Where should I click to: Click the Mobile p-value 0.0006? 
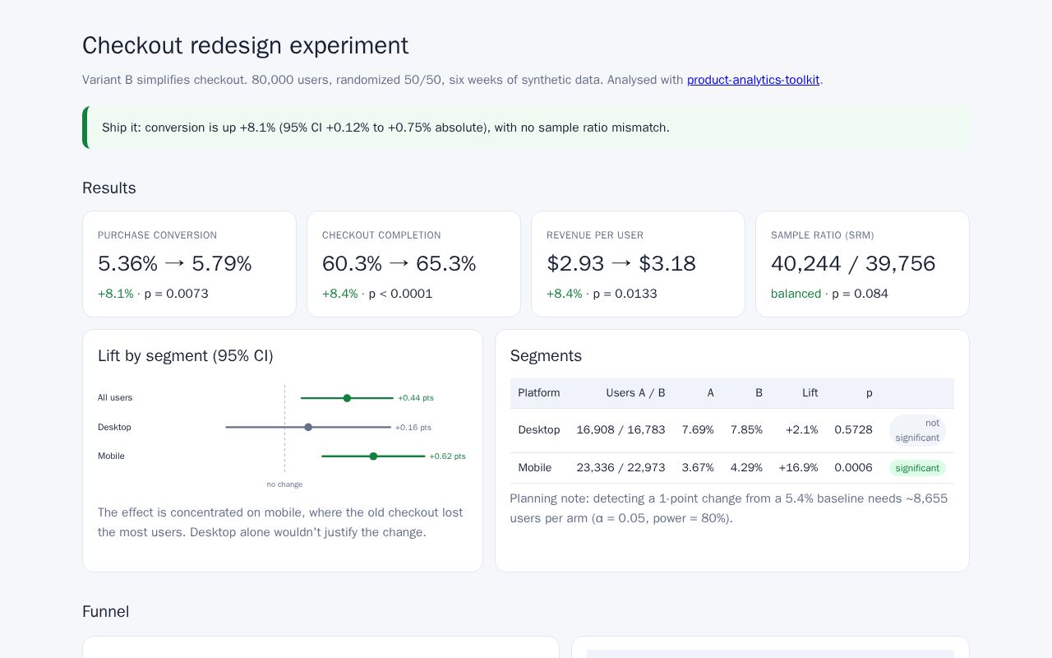854,468
